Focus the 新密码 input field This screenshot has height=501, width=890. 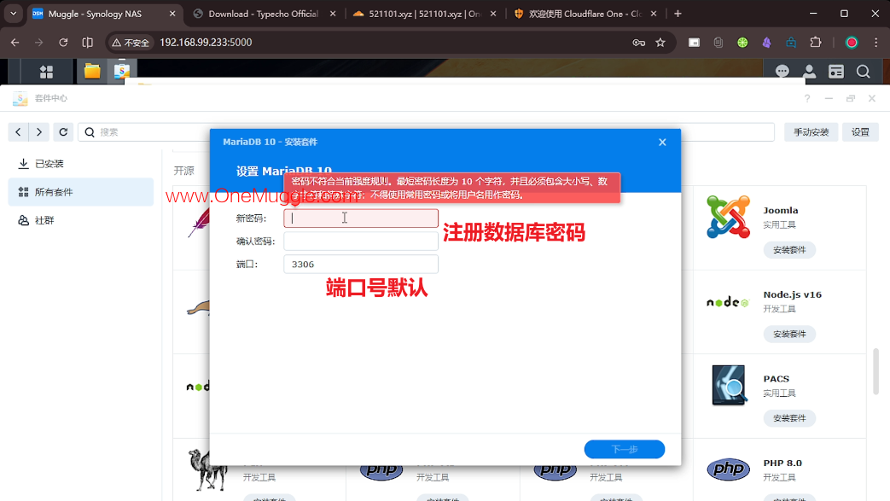361,218
